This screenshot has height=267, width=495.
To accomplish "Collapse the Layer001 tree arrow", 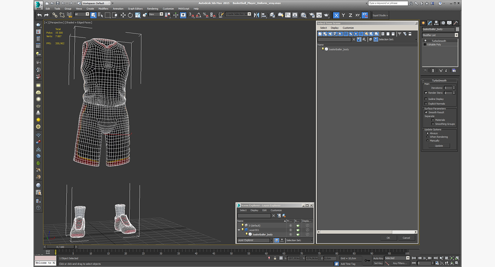I will click(239, 230).
